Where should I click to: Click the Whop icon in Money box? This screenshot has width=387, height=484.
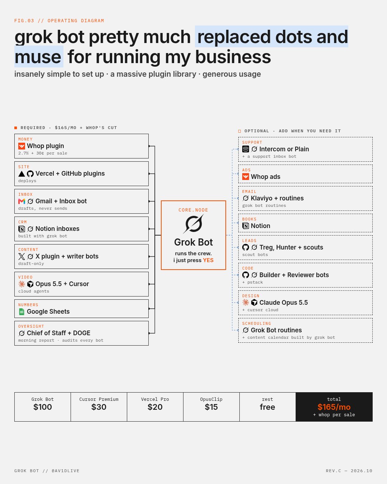(x=21, y=146)
